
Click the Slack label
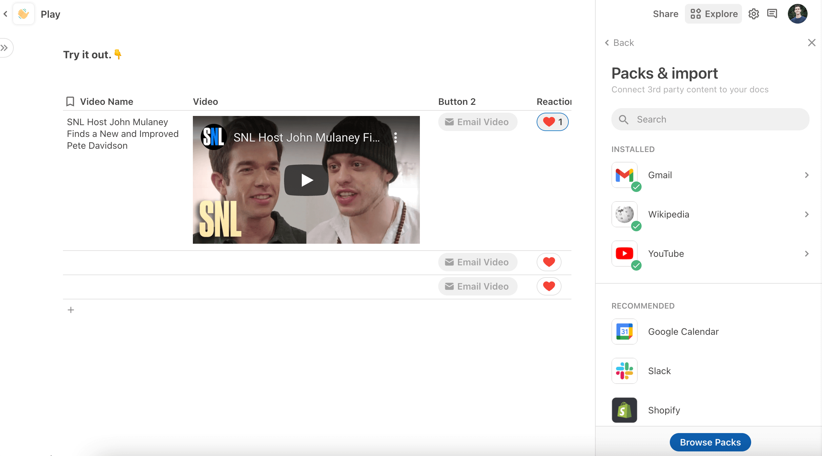point(660,371)
